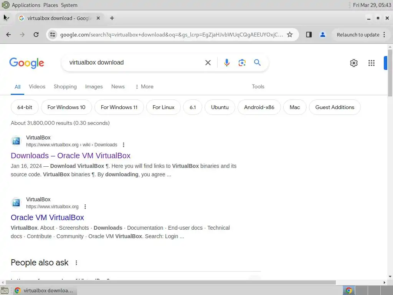Open the System menu
393x295 pixels.
(x=69, y=5)
